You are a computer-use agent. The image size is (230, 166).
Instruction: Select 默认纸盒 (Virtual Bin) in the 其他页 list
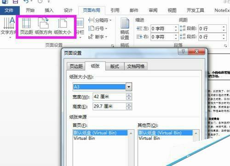point(165,133)
